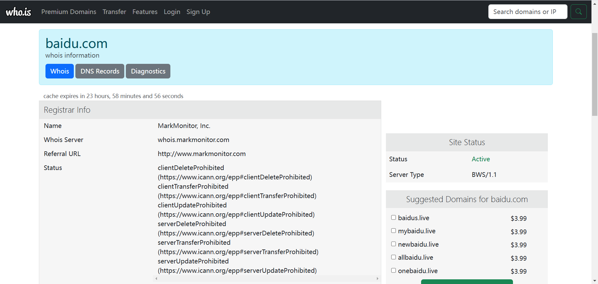
Task: Open Premium Domains in navigation
Action: coord(69,12)
